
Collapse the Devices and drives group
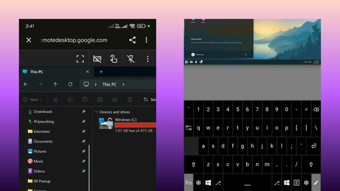coord(97,112)
